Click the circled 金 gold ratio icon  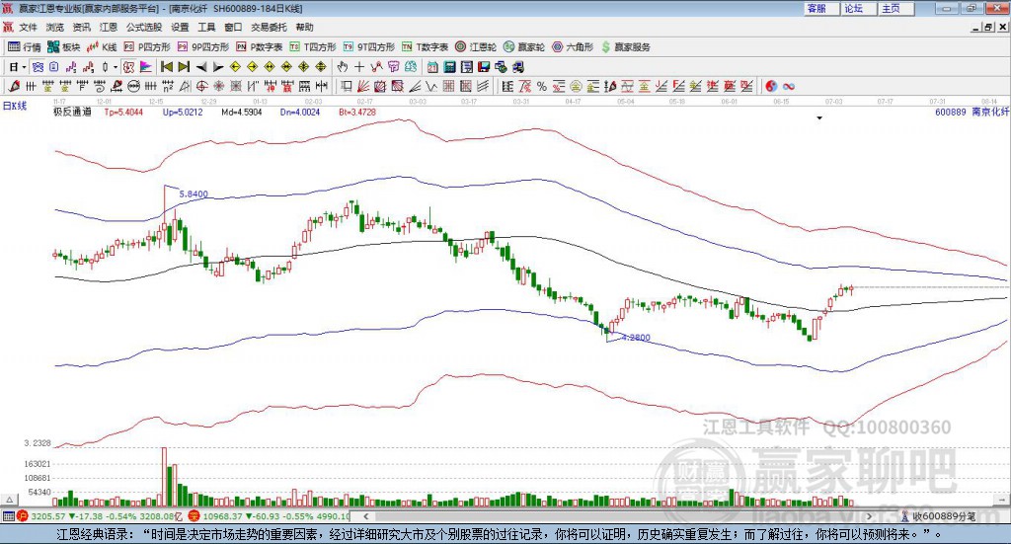tap(575, 86)
